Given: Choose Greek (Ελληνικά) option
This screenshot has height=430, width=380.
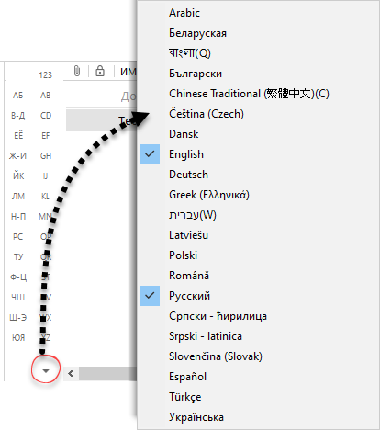Looking at the screenshot, I should (259, 195).
